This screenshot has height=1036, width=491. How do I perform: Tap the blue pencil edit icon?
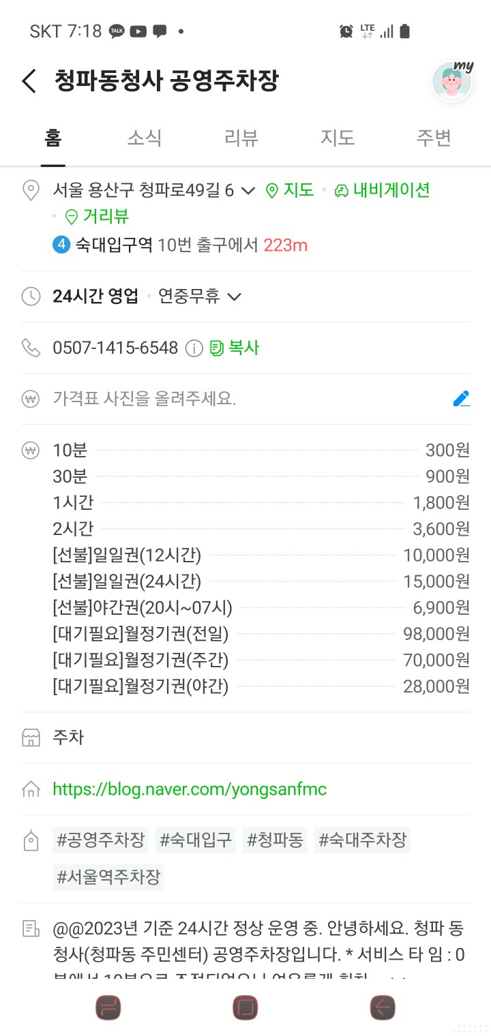pyautogui.click(x=461, y=399)
